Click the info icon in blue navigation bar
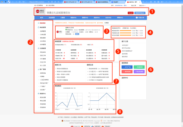 tap(137, 18)
